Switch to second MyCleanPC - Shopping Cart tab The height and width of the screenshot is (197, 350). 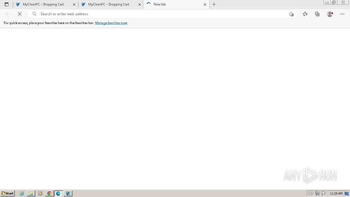pos(111,4)
